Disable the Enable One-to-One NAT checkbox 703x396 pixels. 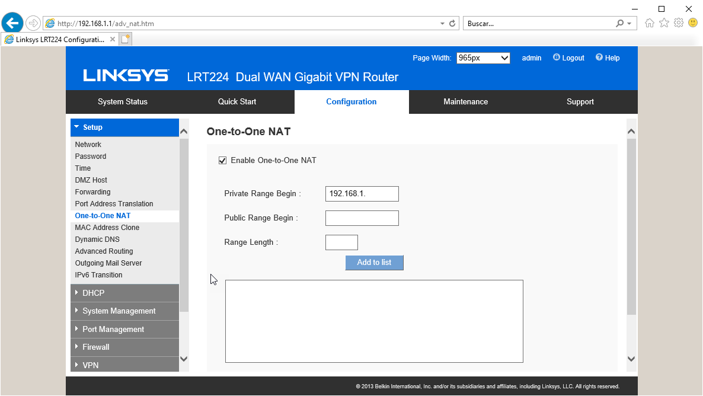[x=223, y=161]
